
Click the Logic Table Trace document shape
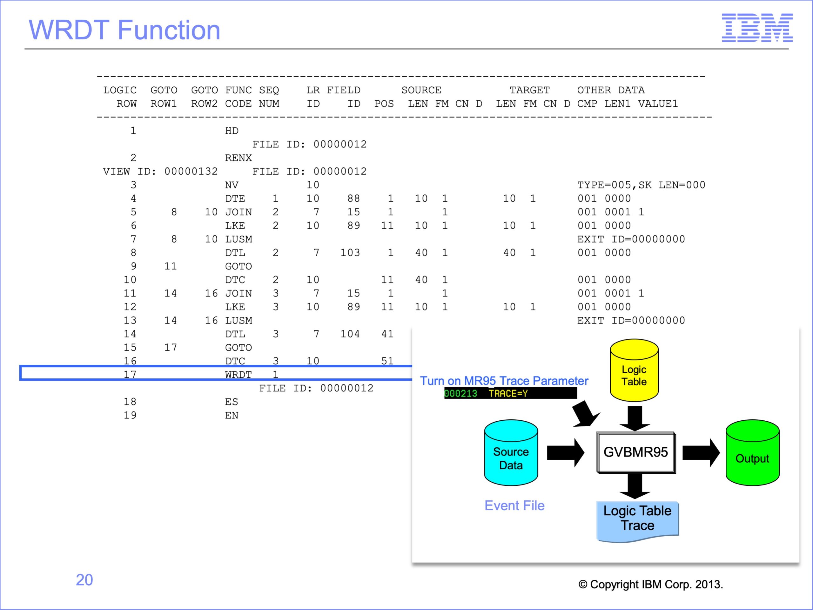click(637, 521)
